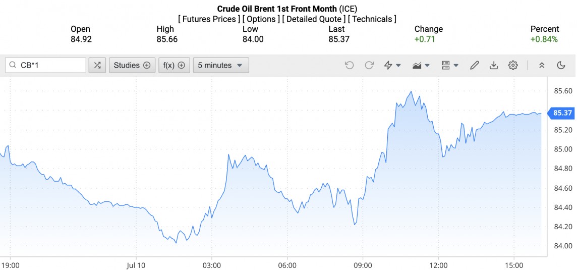Select the pencil drawing tool
The height and width of the screenshot is (270, 577).
(x=474, y=65)
